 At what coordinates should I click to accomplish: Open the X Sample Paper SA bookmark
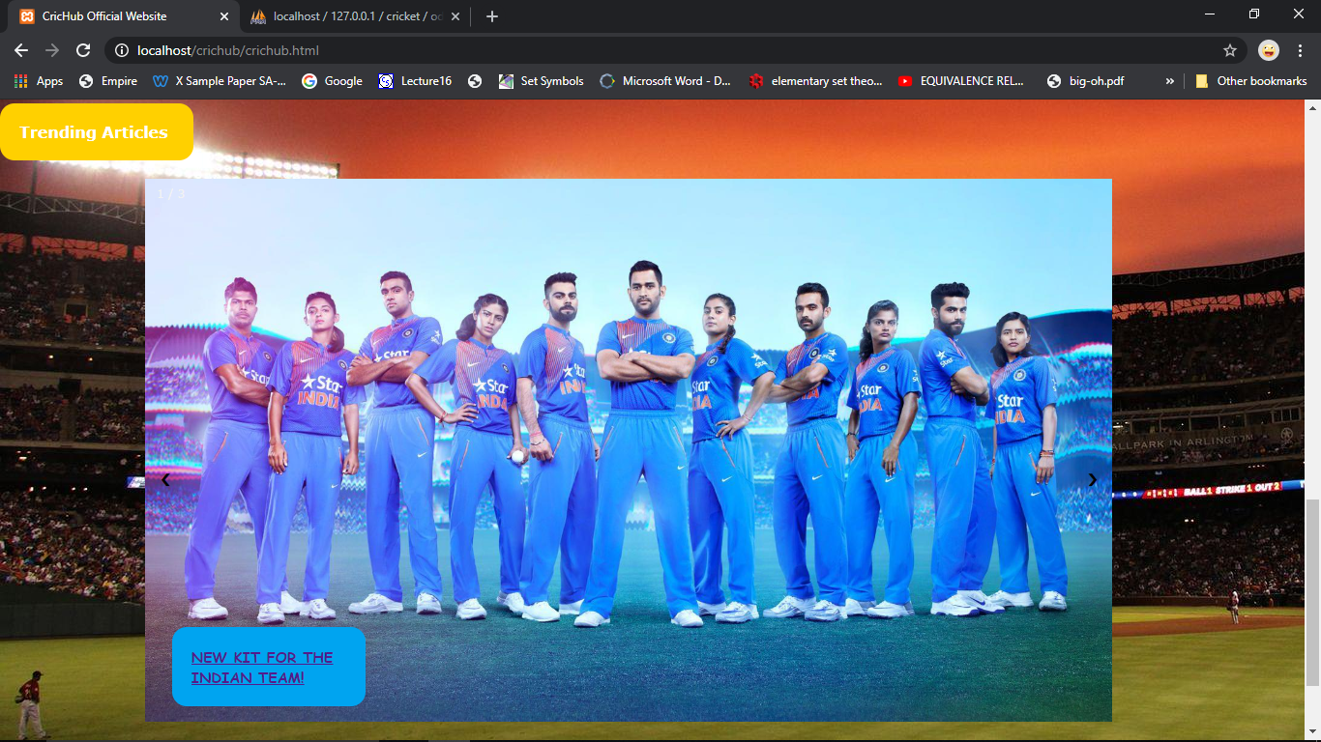click(220, 81)
